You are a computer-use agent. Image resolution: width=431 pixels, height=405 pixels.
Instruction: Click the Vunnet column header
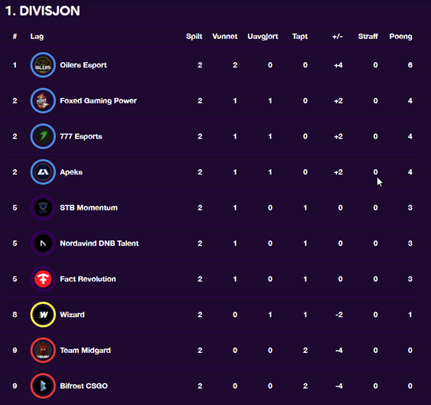tap(224, 37)
